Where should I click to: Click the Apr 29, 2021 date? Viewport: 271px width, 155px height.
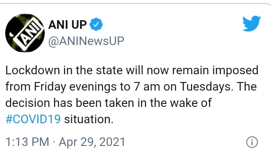pos(92,143)
